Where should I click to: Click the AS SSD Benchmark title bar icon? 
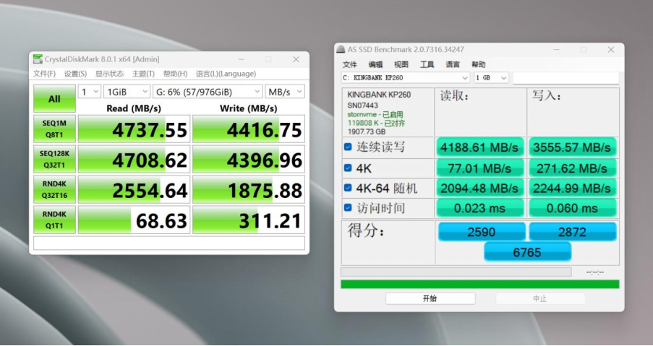[341, 50]
